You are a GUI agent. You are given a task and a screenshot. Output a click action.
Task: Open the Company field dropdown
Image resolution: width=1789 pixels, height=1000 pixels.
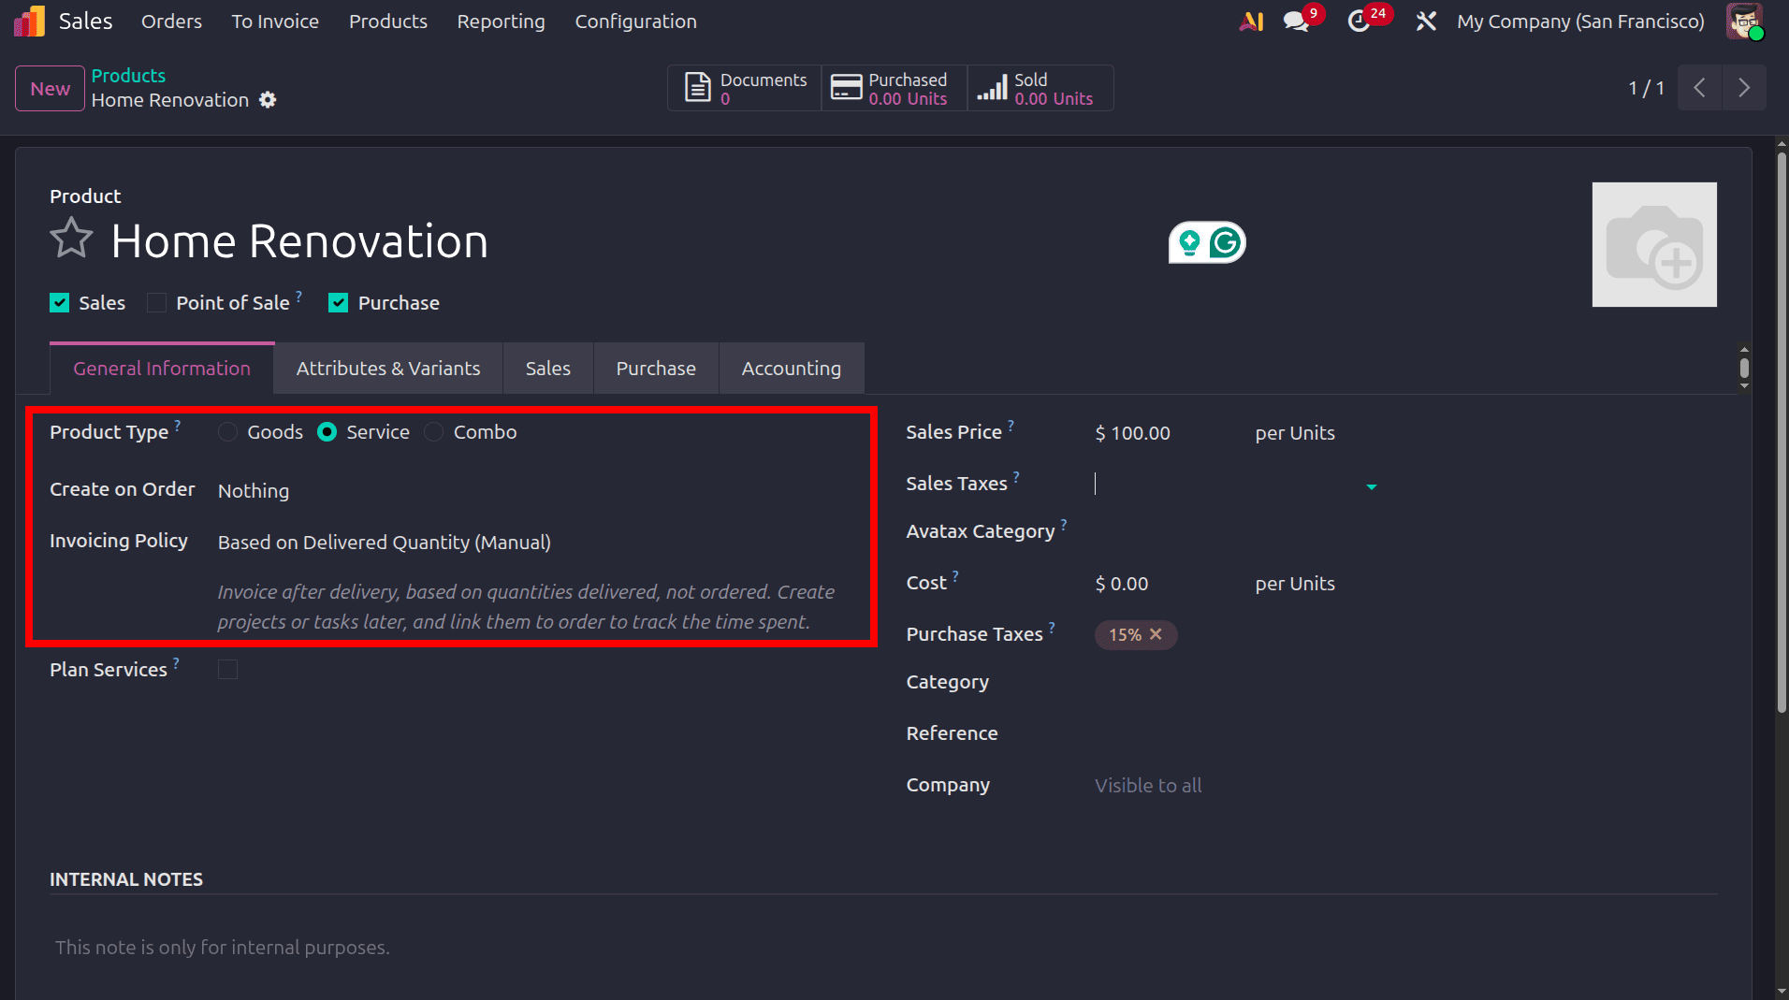pos(1236,786)
